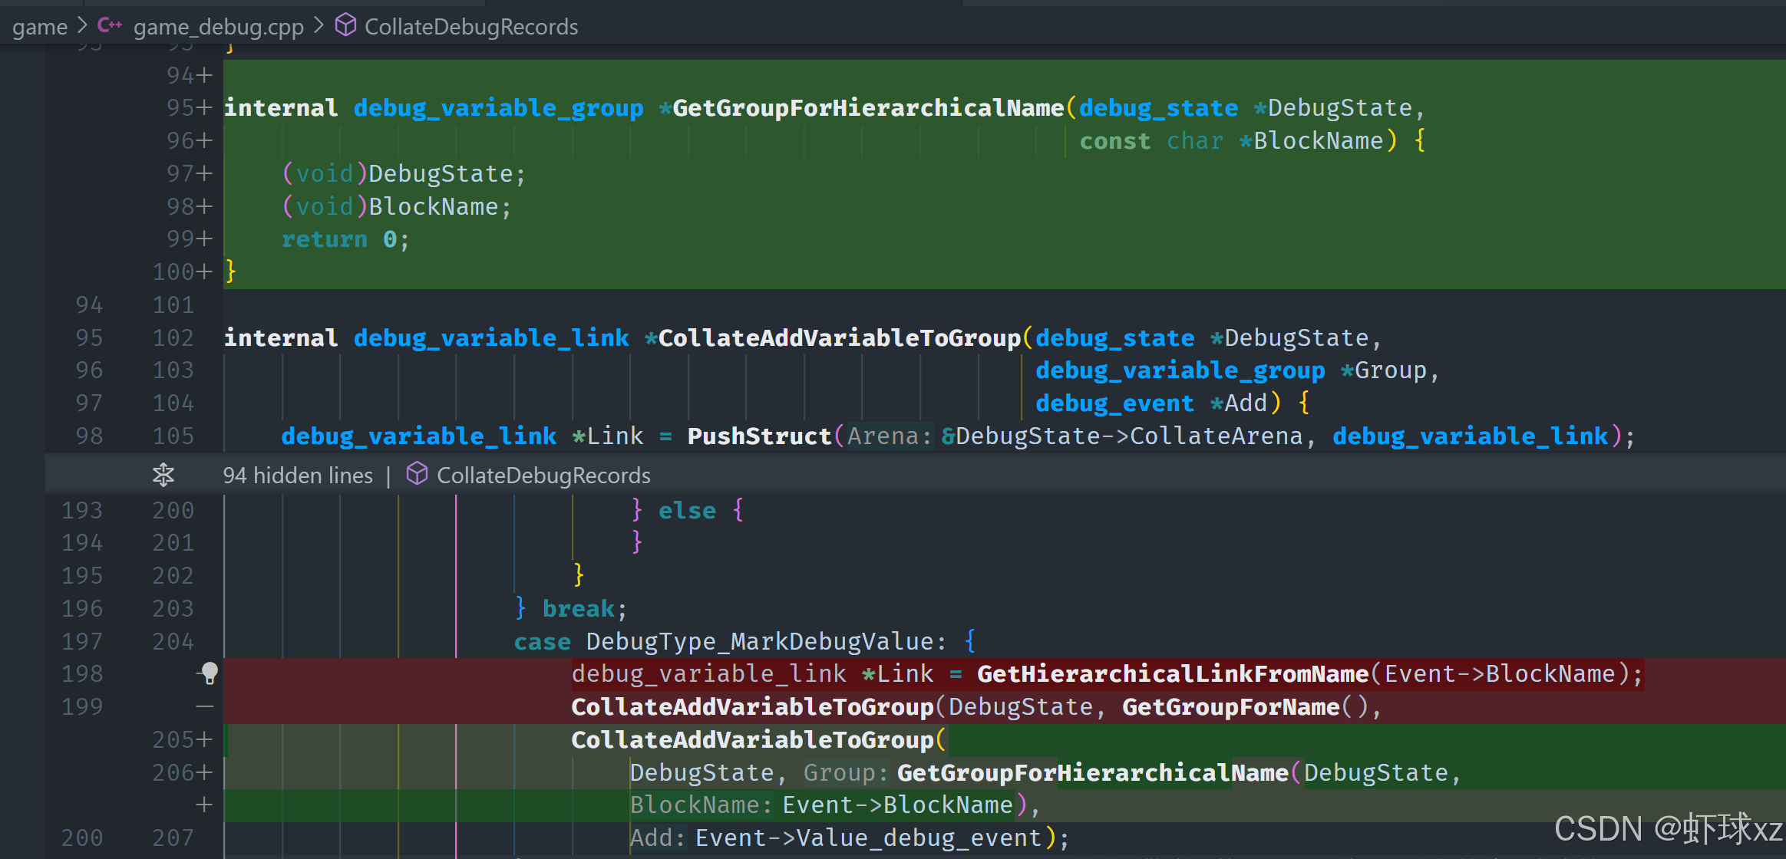The width and height of the screenshot is (1786, 859).
Task: Click the lightbulb code action icon
Action: click(209, 673)
